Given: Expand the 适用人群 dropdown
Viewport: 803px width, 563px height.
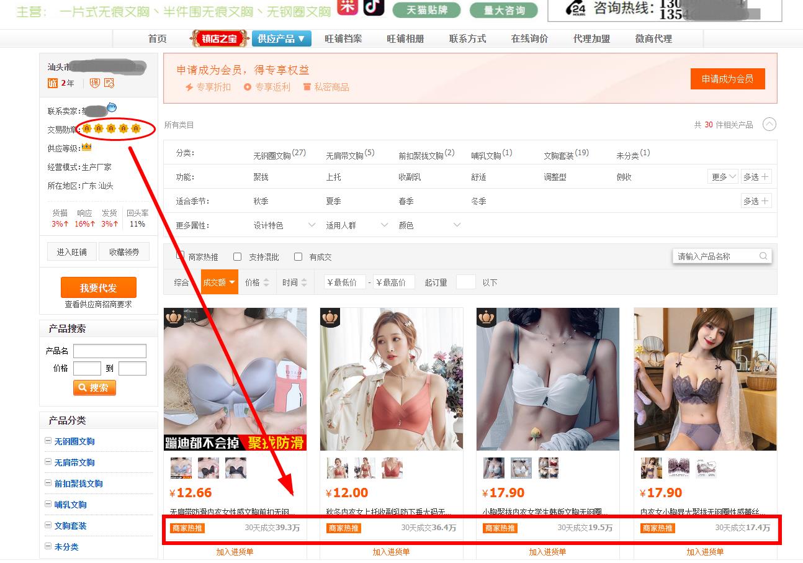Looking at the screenshot, I should pyautogui.click(x=357, y=225).
